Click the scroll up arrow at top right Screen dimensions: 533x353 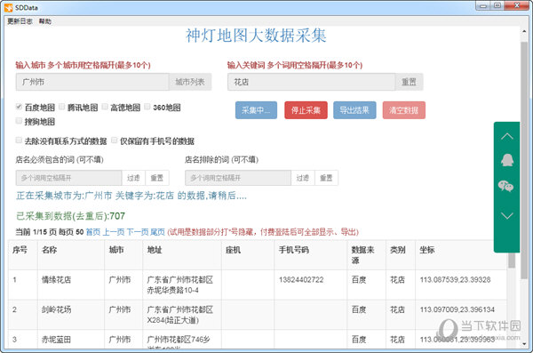524,31
